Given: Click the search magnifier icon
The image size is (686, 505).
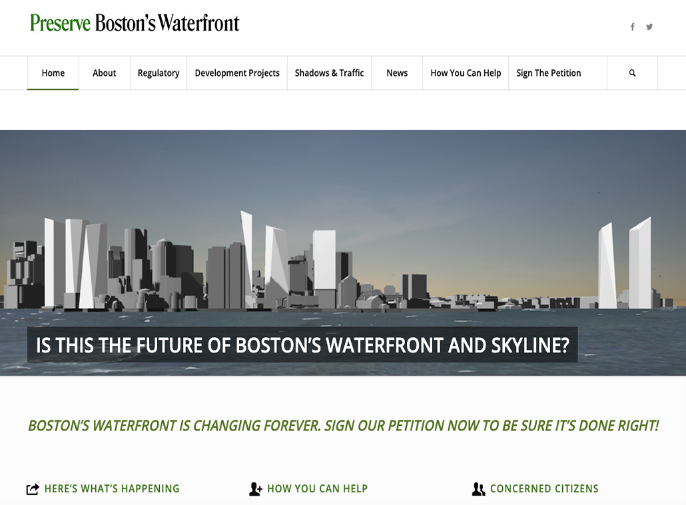Looking at the screenshot, I should [632, 73].
